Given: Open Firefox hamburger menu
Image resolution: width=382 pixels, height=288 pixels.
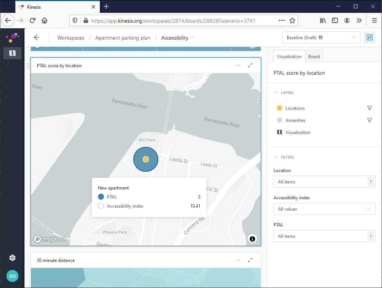Looking at the screenshot, I should coord(374,20).
